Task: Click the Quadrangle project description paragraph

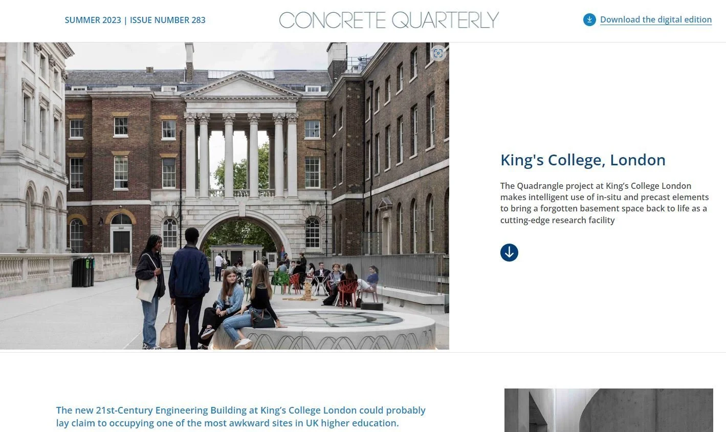Action: coord(605,203)
